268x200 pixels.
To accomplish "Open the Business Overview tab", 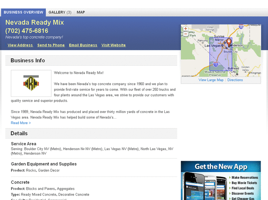I will click(x=24, y=12).
